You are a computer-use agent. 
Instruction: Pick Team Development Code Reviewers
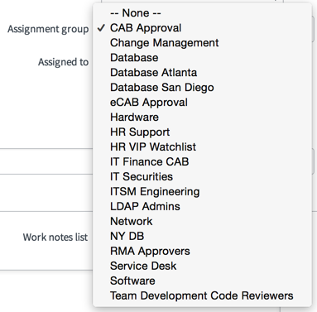[202, 296]
